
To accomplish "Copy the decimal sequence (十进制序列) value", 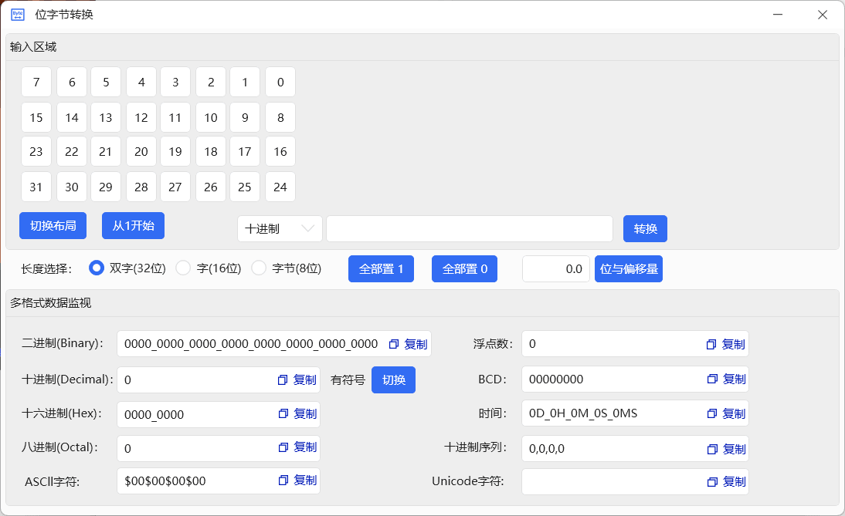I will point(726,449).
